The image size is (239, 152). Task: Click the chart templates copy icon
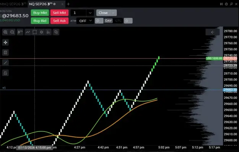(x=56, y=32)
